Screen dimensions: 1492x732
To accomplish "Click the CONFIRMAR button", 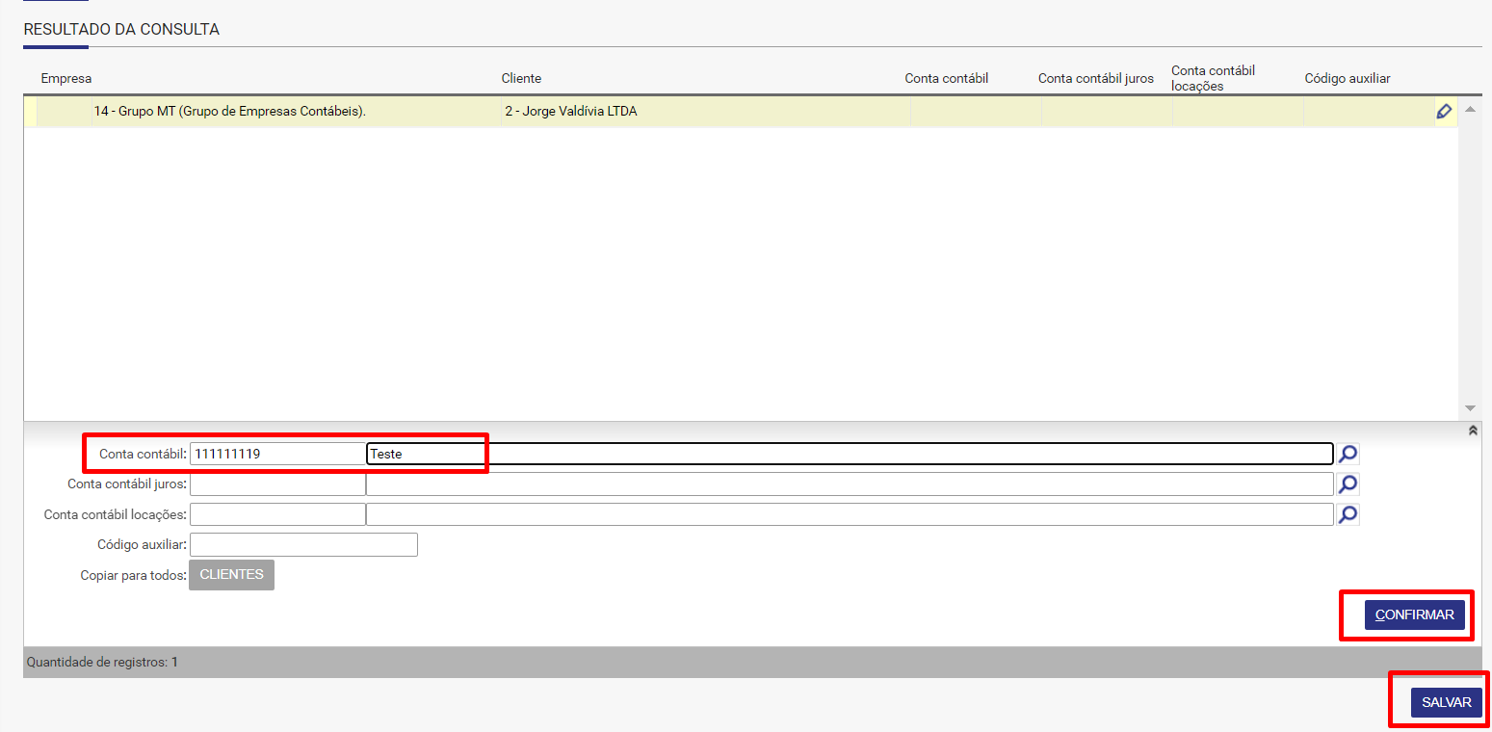I will [1415, 614].
